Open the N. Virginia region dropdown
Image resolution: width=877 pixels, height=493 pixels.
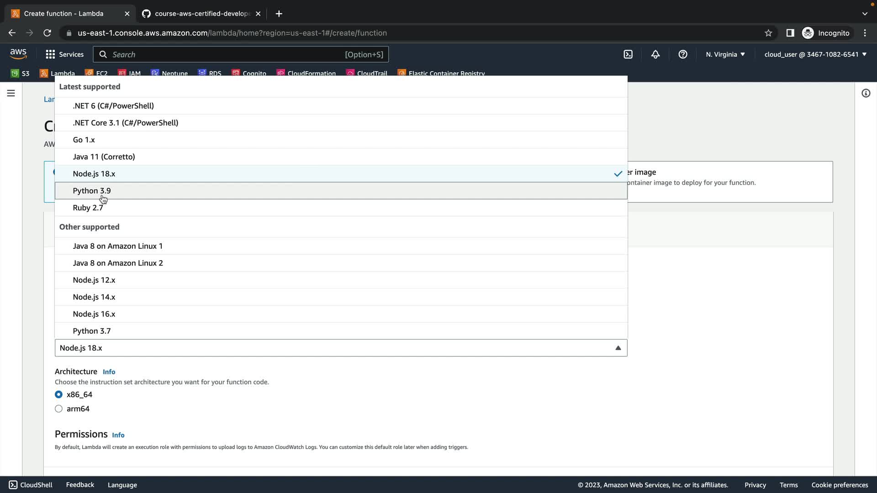(725, 54)
